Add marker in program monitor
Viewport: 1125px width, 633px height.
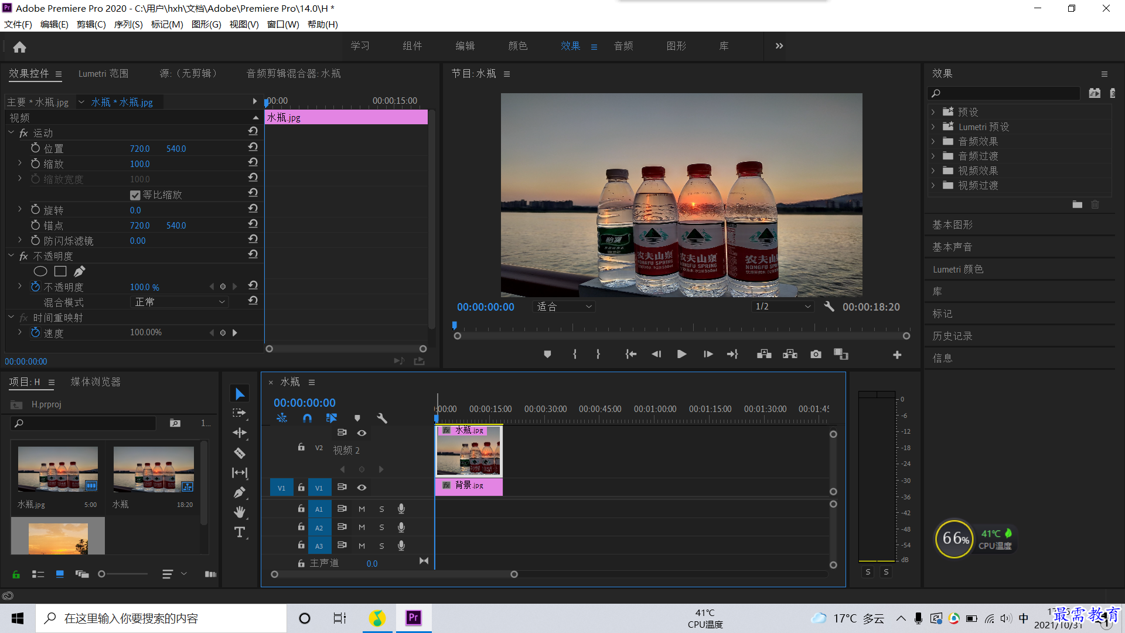click(547, 354)
